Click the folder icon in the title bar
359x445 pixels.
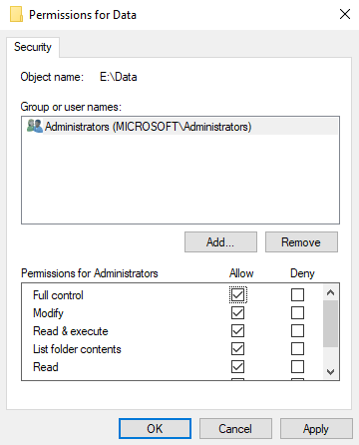pyautogui.click(x=16, y=15)
